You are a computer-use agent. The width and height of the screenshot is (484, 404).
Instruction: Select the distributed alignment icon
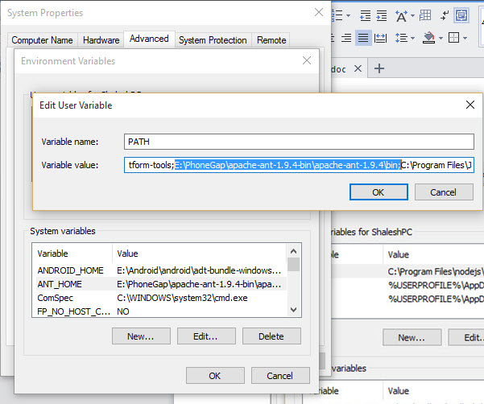click(x=380, y=39)
